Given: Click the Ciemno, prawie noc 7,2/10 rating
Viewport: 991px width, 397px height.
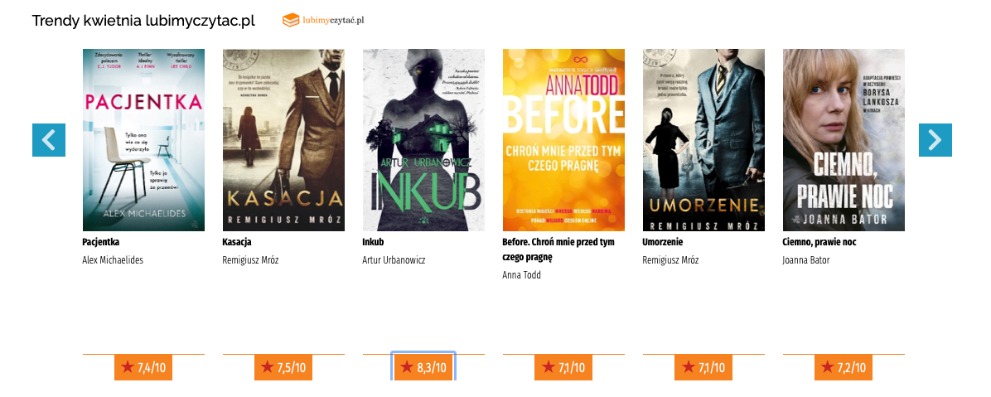Looking at the screenshot, I should 844,367.
